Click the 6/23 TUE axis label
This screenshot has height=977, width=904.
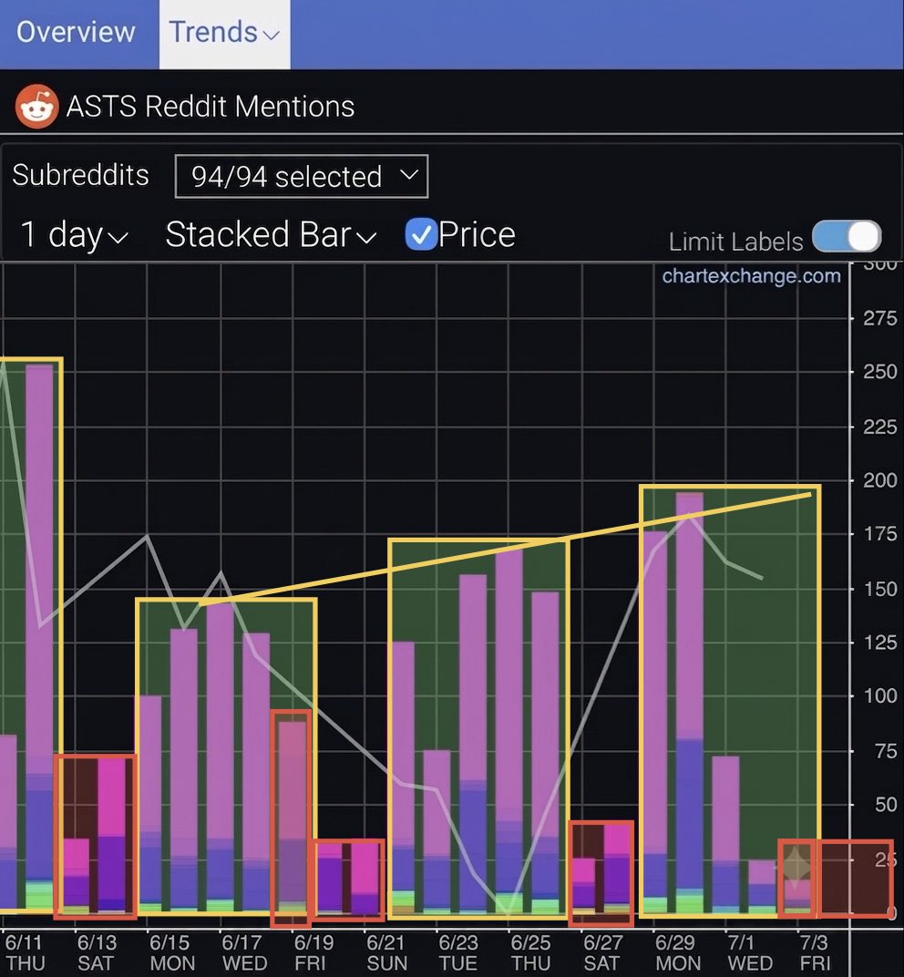(x=457, y=952)
